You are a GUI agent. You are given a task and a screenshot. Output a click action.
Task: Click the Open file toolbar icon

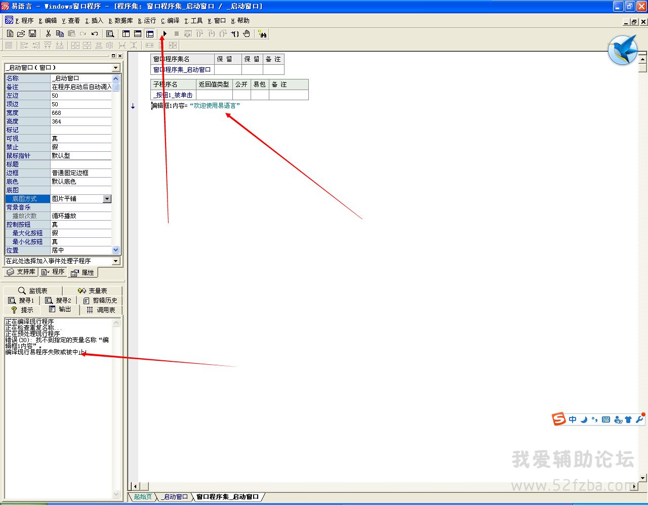pos(21,33)
